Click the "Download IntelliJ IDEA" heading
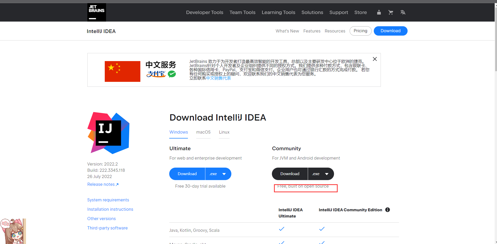 point(218,117)
